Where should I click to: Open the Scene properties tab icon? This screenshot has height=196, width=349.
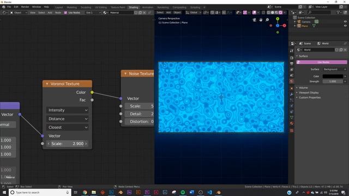click(292, 75)
